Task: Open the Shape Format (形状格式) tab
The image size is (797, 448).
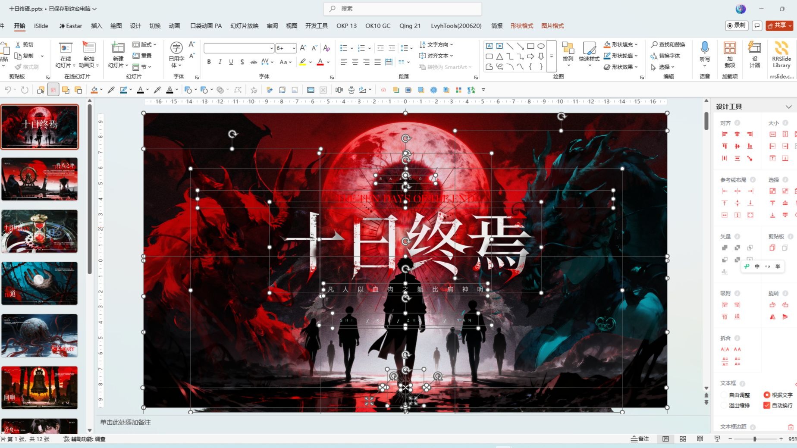Action: pos(522,26)
